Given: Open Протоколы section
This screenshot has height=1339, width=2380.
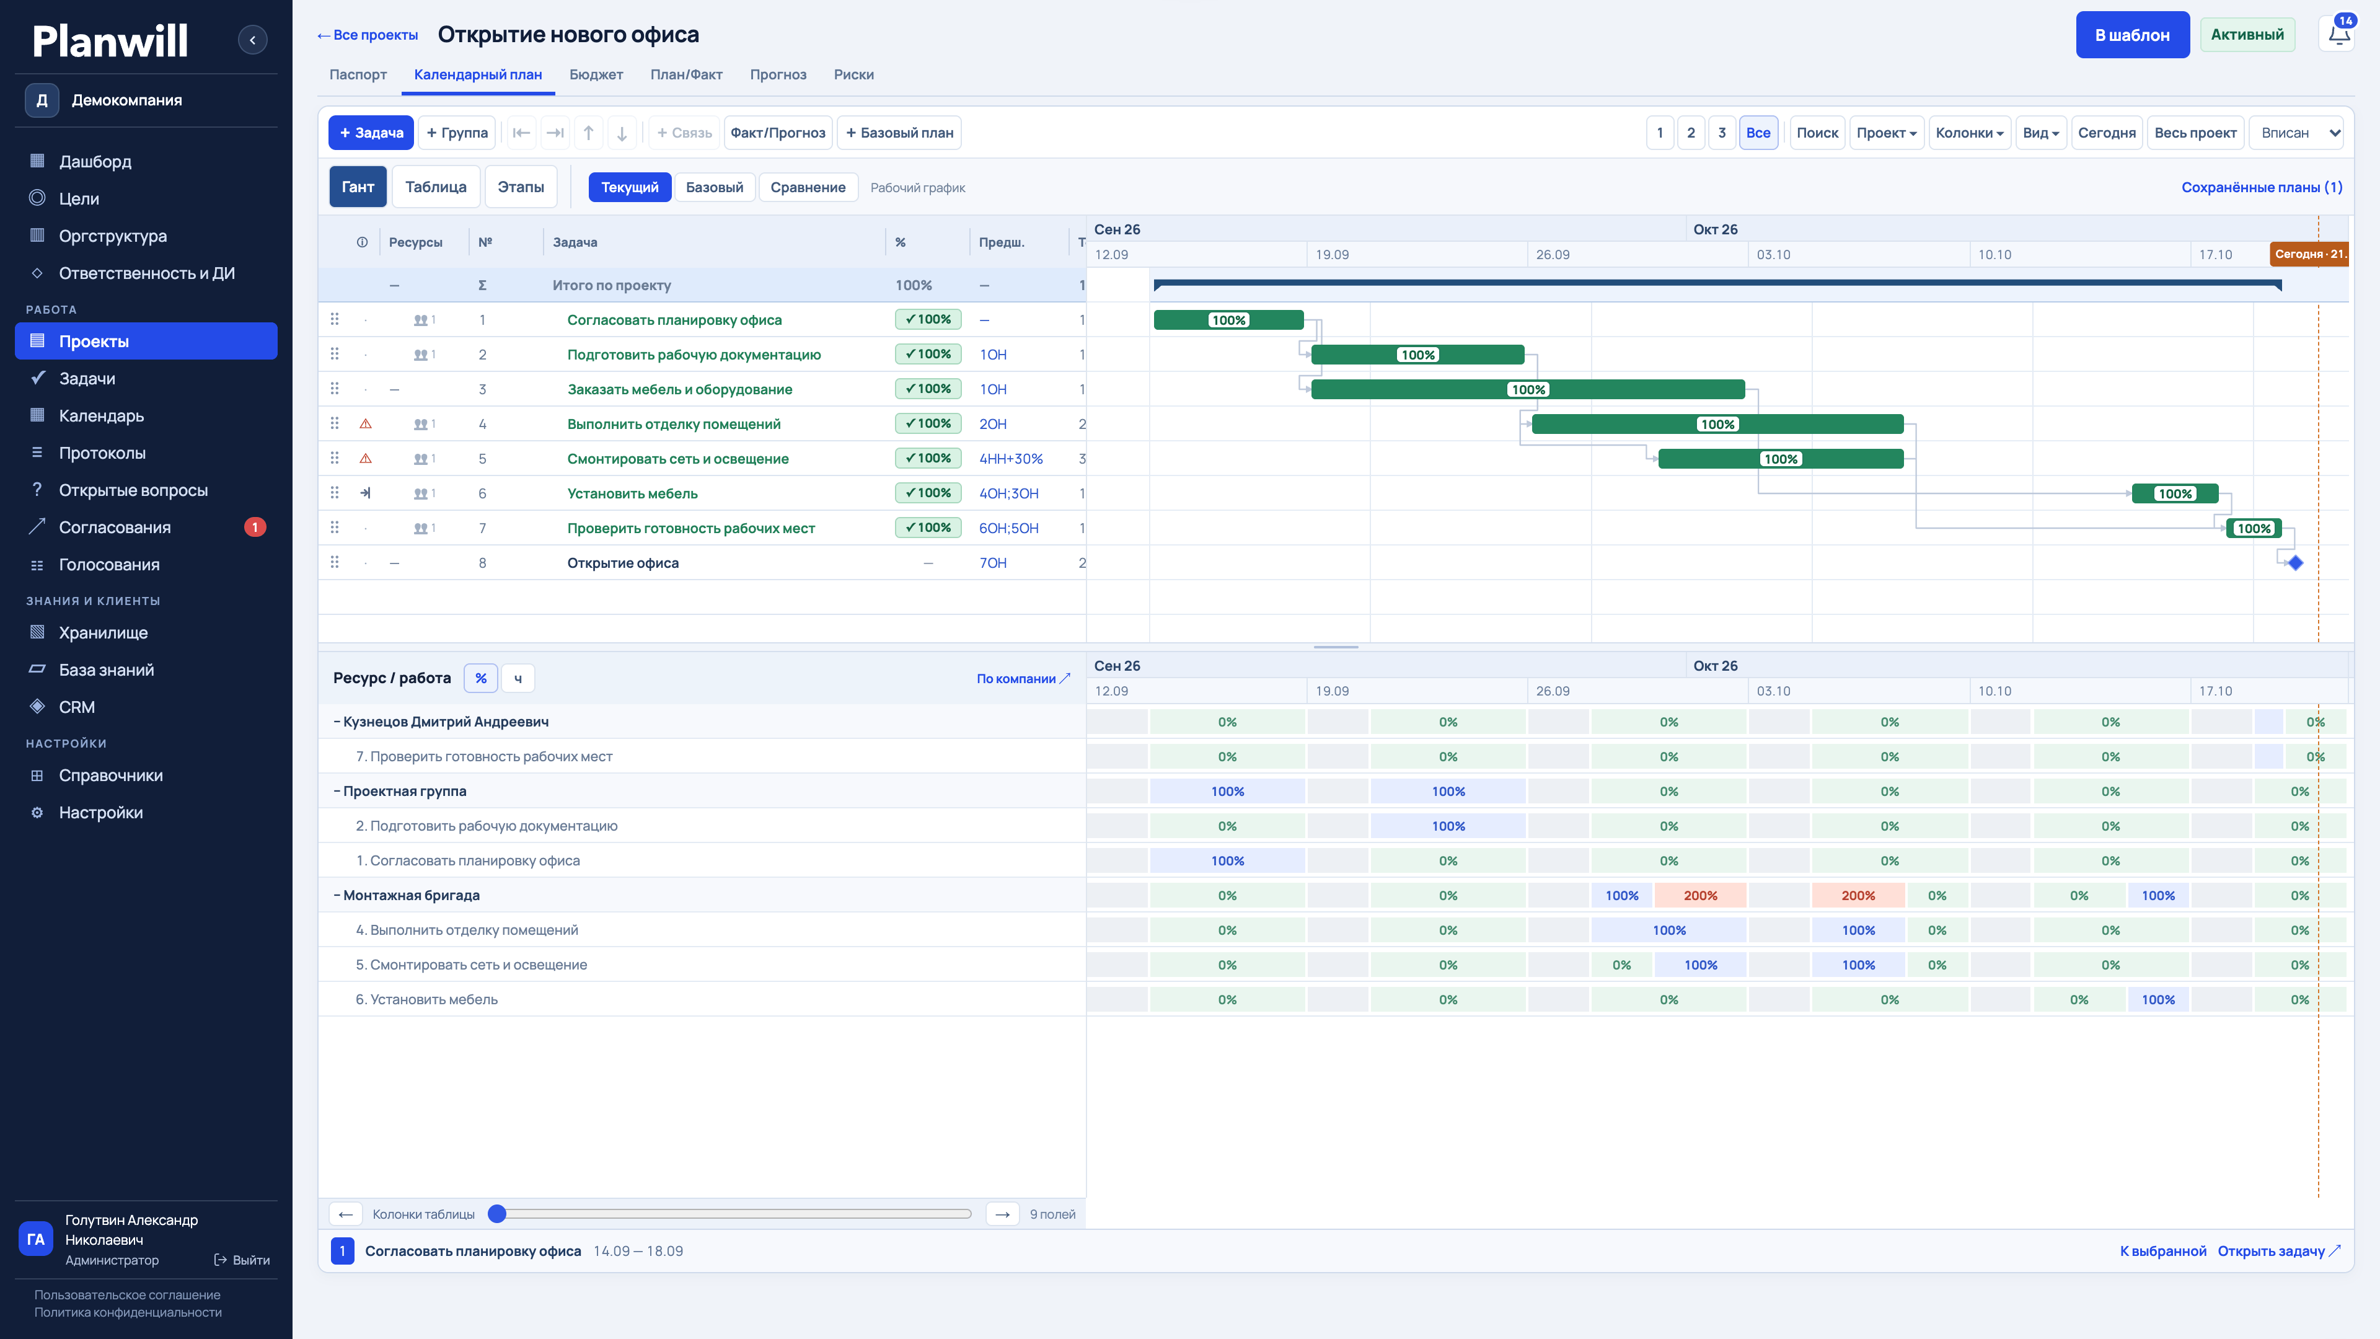Looking at the screenshot, I should click(146, 453).
